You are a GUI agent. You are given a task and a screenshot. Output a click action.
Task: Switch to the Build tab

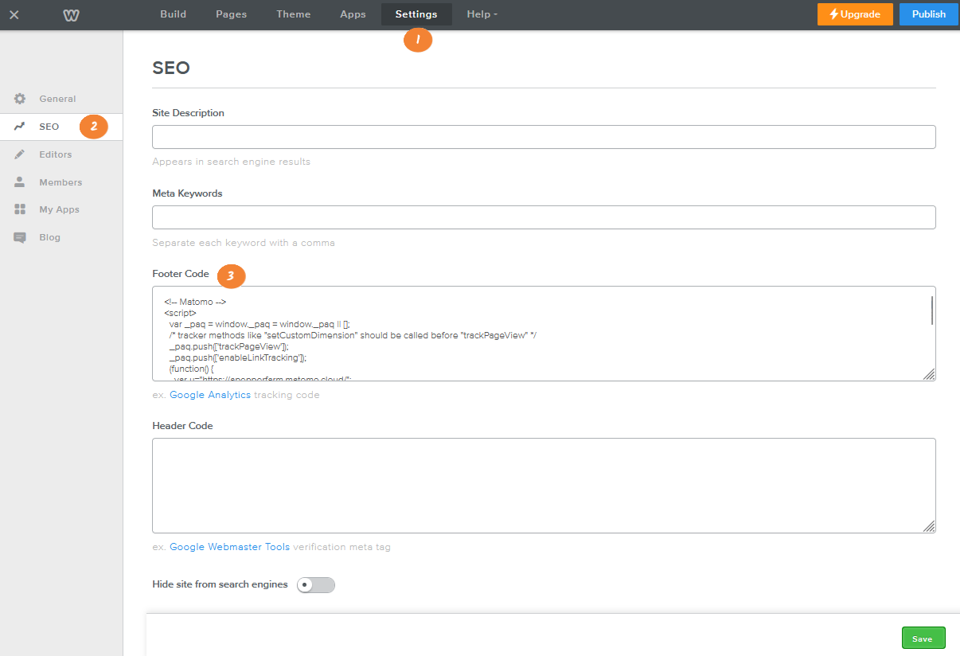pyautogui.click(x=173, y=14)
